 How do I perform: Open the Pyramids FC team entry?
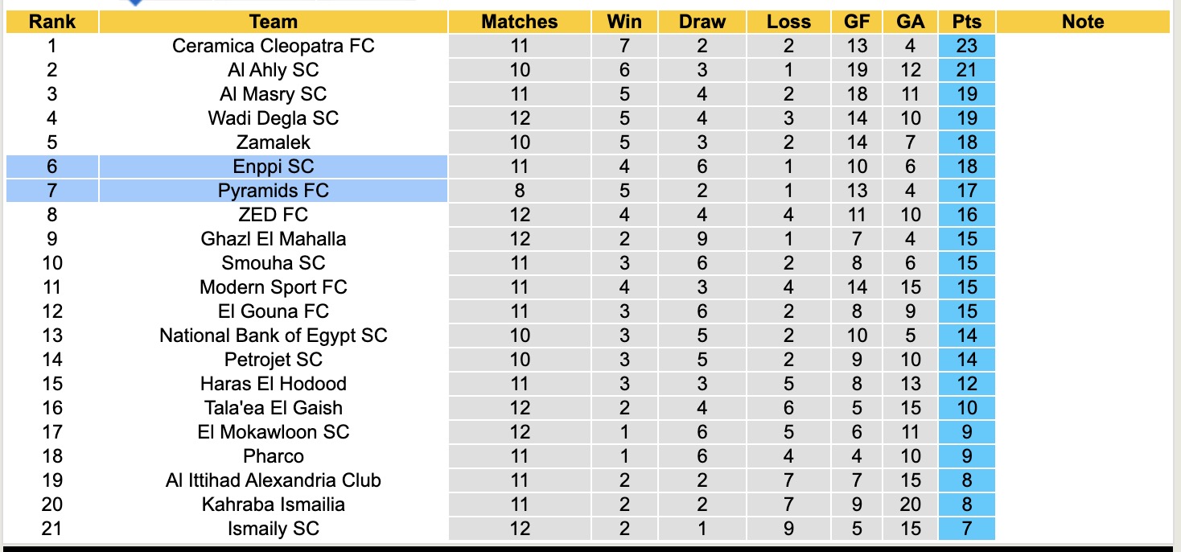pyautogui.click(x=274, y=191)
